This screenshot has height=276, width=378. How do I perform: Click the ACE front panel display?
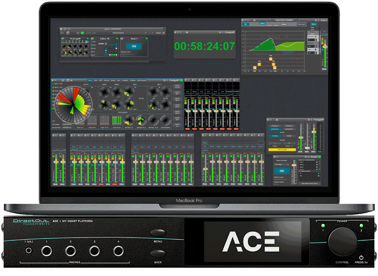tap(252, 241)
